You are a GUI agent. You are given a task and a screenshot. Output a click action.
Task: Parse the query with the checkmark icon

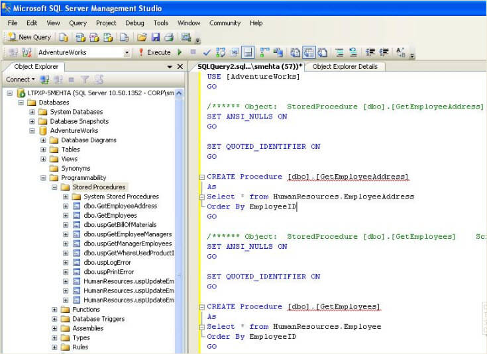207,52
